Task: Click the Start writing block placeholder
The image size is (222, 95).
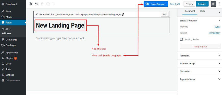Action: pos(60,38)
